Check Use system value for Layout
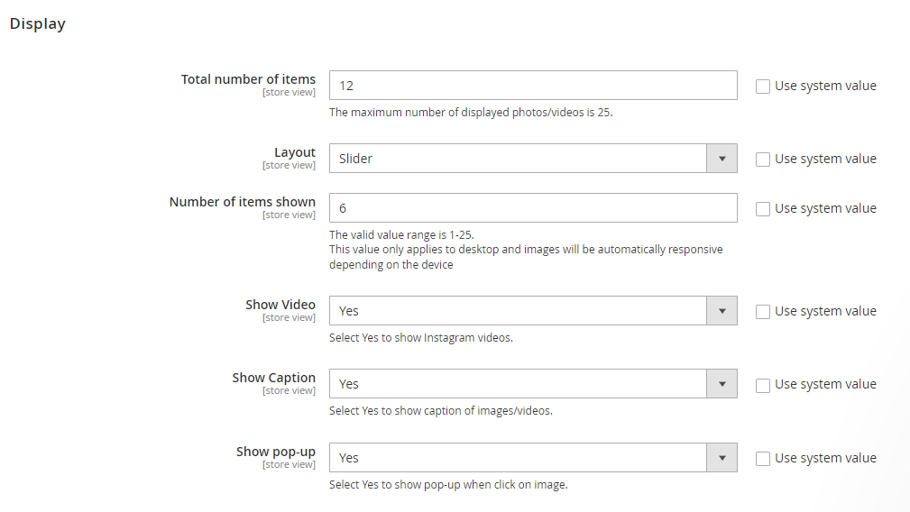The height and width of the screenshot is (512, 910). 763,160
